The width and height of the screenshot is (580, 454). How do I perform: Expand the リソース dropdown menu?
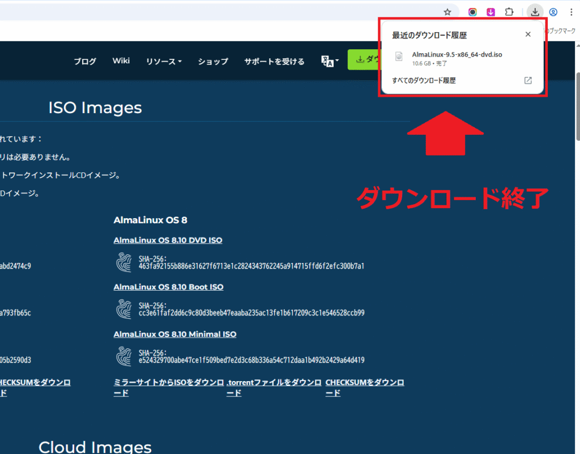pos(164,61)
